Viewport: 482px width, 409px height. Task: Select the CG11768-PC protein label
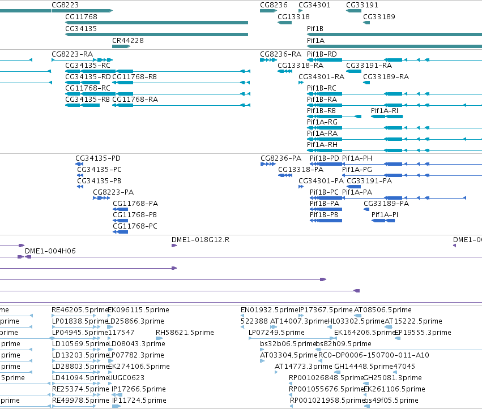coord(135,226)
